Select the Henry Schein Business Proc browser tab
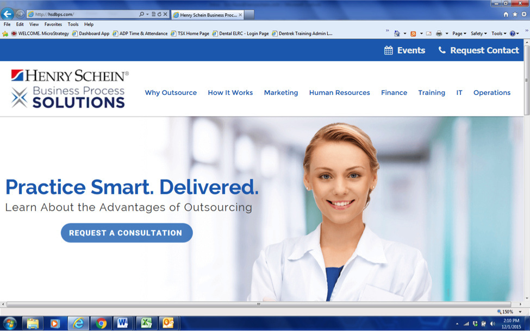This screenshot has width=530, height=331. coord(207,15)
